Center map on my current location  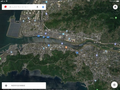(x=114, y=85)
